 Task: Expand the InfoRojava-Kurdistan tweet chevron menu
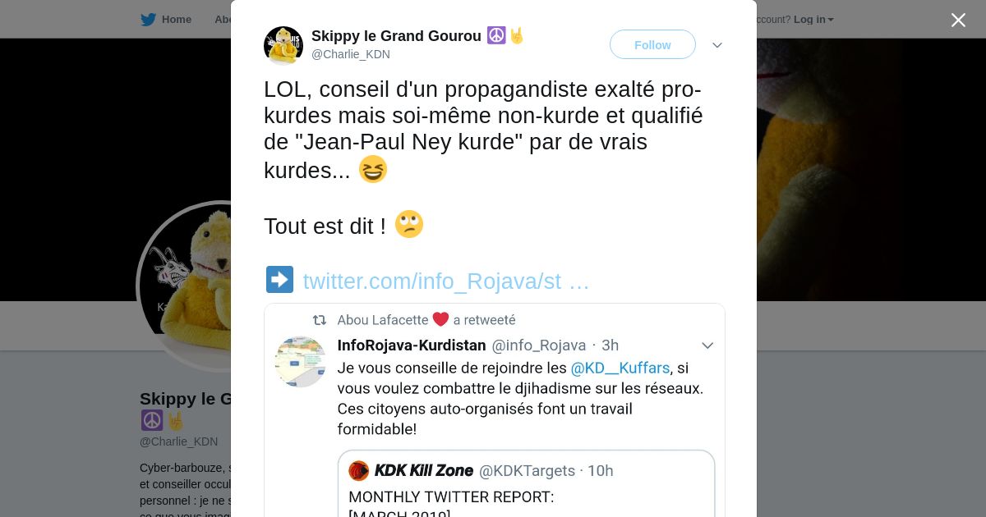coord(707,345)
